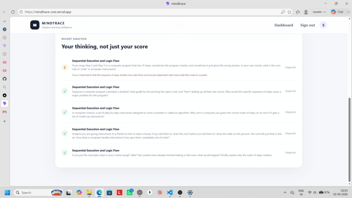Click the taskbar Search box
Screen dimensions: 352x198
38,193
